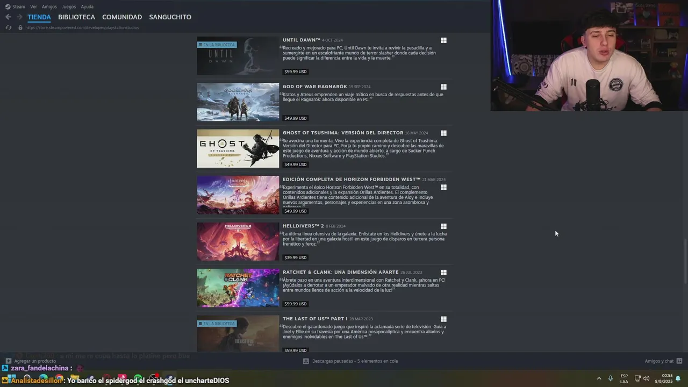Click the Until Dawn cover thumbnail

tap(238, 56)
